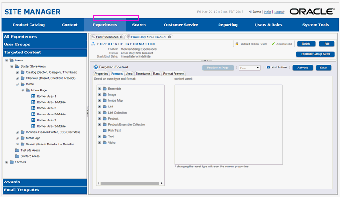Image resolution: width=340 pixels, height=197 pixels.
Task: Expand the Link asset type
Action: click(99, 106)
